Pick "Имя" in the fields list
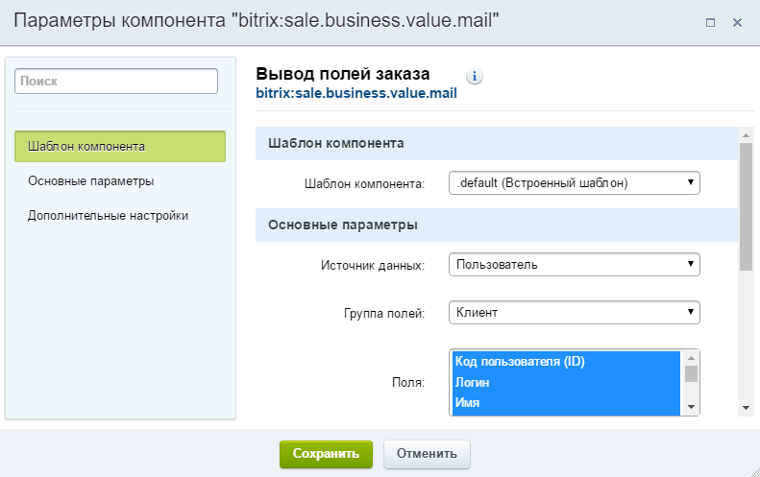The height and width of the screenshot is (477, 760). coord(566,402)
